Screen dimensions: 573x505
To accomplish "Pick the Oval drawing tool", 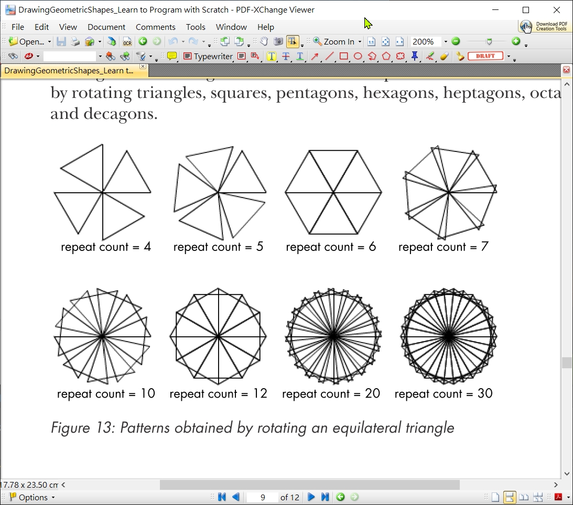I will click(357, 56).
